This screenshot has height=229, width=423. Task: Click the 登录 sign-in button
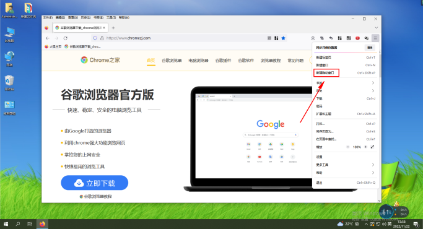pyautogui.click(x=370, y=48)
